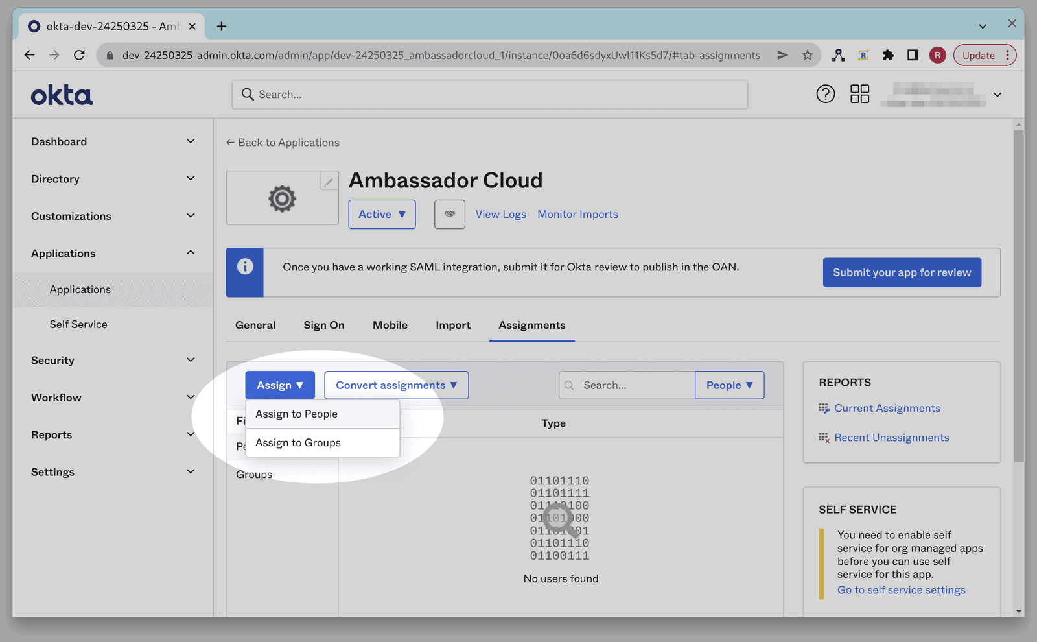
Task: Open the Monitor Imports link
Action: pos(577,214)
